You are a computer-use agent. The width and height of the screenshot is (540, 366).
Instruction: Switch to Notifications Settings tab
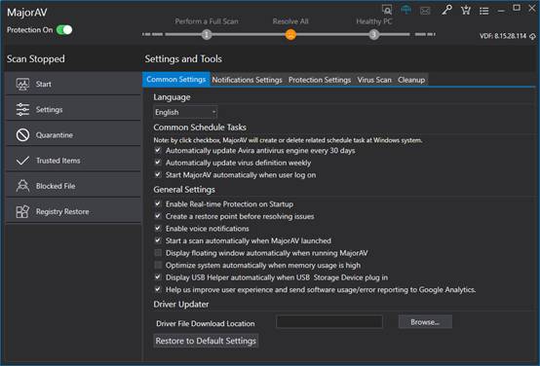(x=247, y=80)
